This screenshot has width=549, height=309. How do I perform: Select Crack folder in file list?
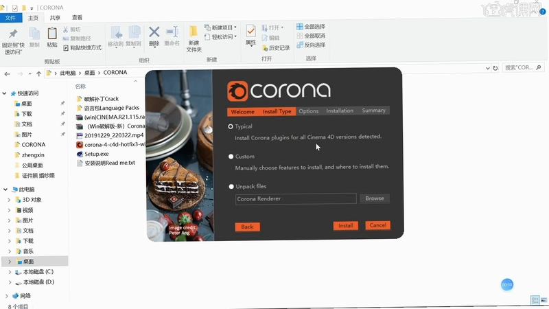coord(97,99)
